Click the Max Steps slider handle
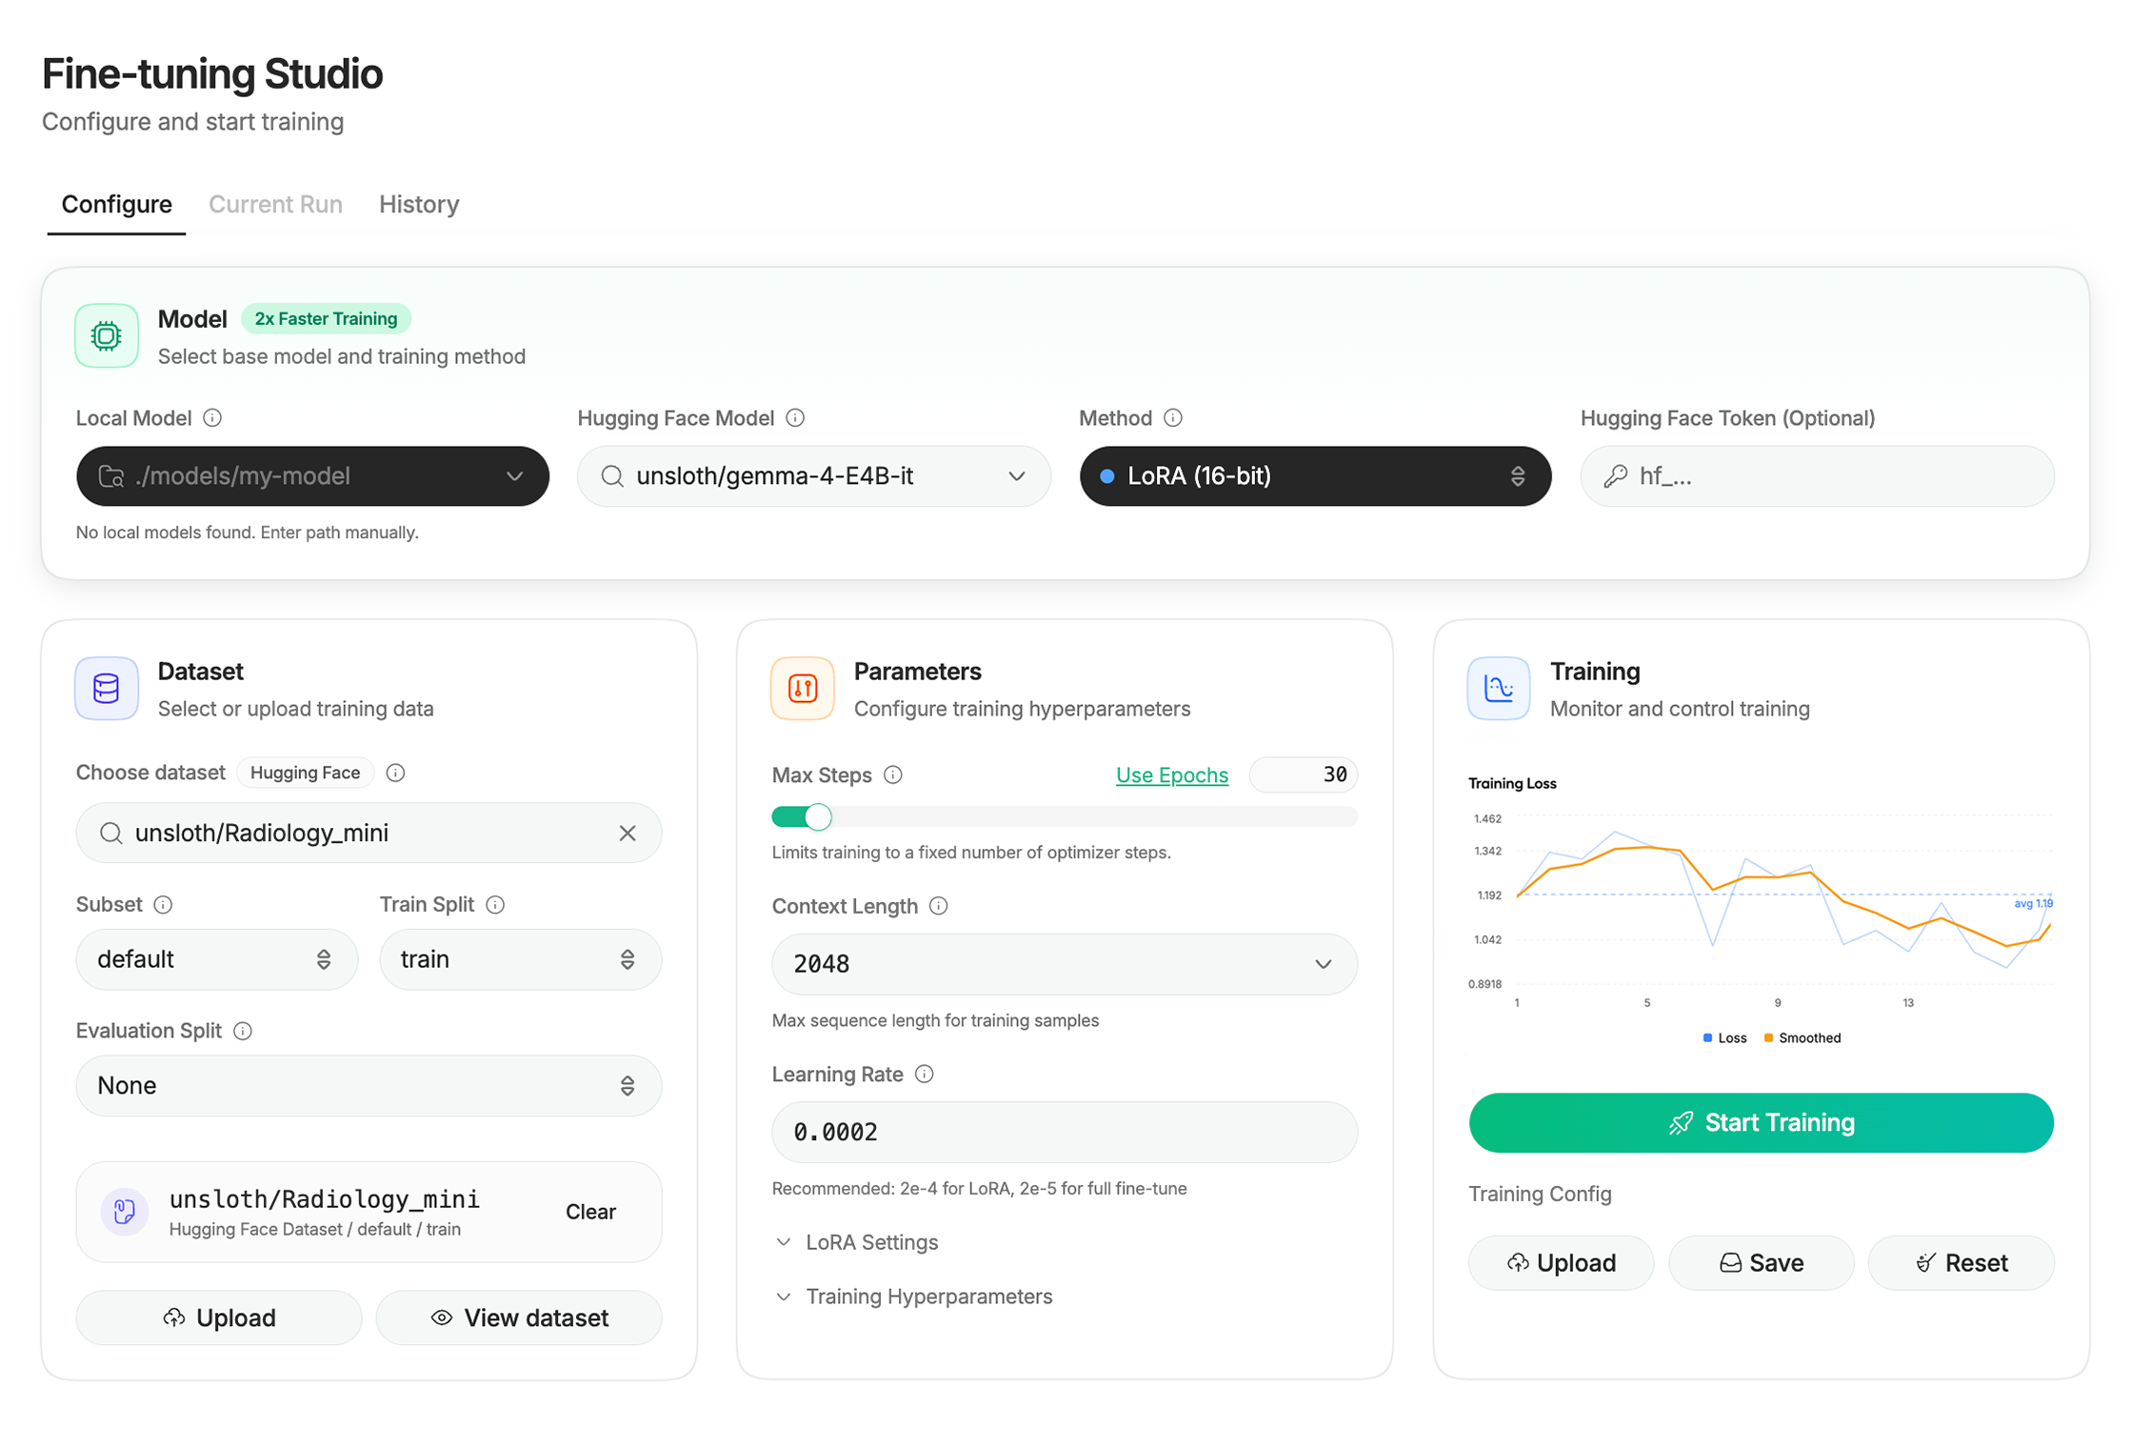Screen dimensions: 2152x1448 pos(818,817)
